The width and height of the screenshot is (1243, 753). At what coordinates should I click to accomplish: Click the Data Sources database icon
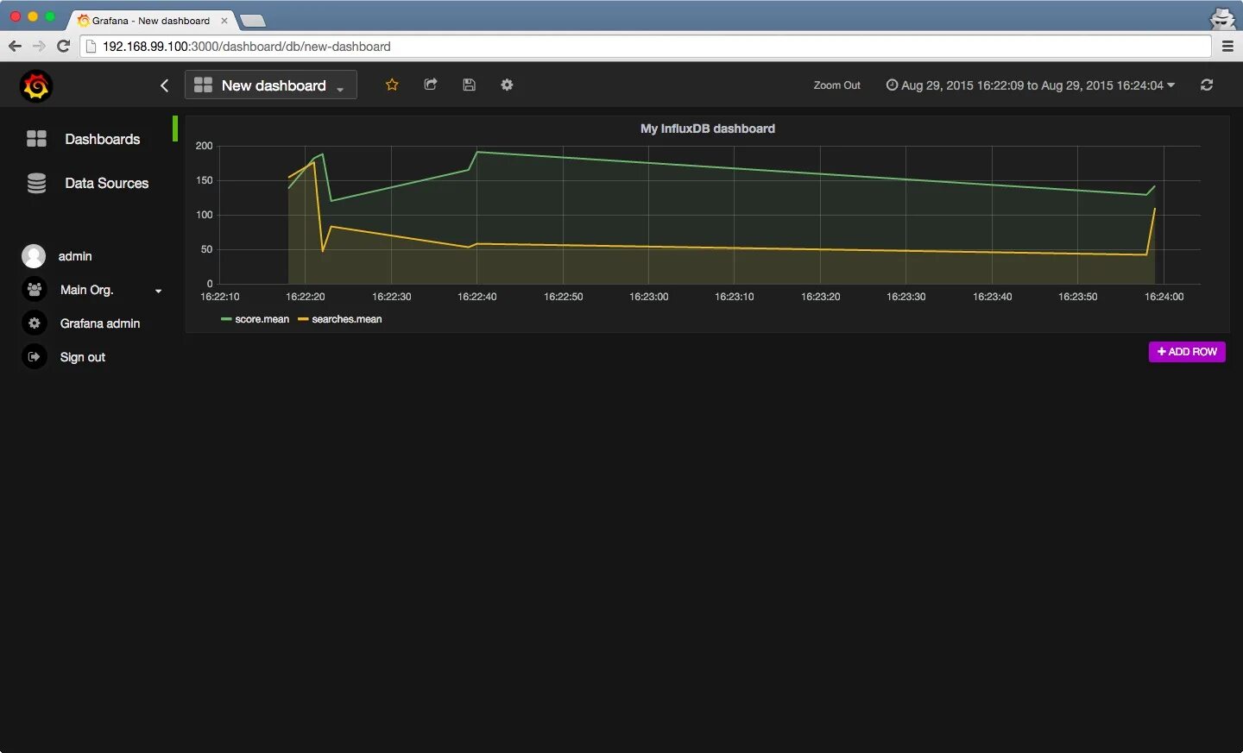coord(36,183)
